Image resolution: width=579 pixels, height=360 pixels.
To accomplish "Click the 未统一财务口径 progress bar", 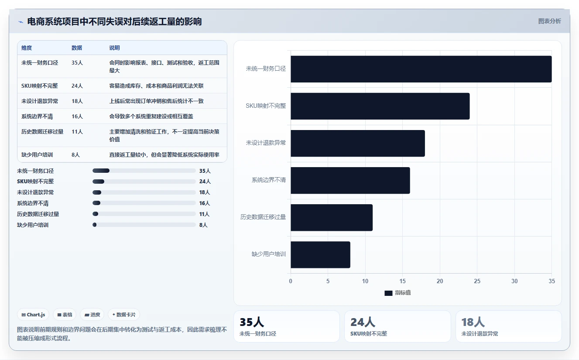I will click(144, 171).
